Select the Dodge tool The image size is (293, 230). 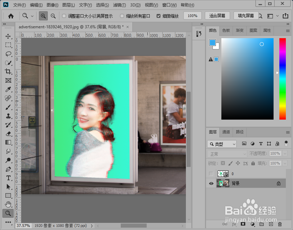[8, 160]
